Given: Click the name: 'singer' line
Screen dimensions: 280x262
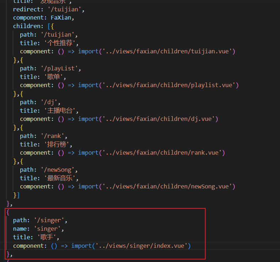Looking at the screenshot, I should click(38, 229).
